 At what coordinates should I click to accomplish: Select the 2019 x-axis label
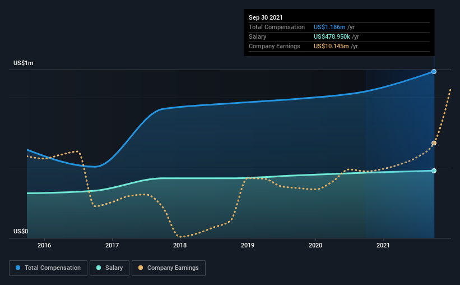(x=248, y=245)
